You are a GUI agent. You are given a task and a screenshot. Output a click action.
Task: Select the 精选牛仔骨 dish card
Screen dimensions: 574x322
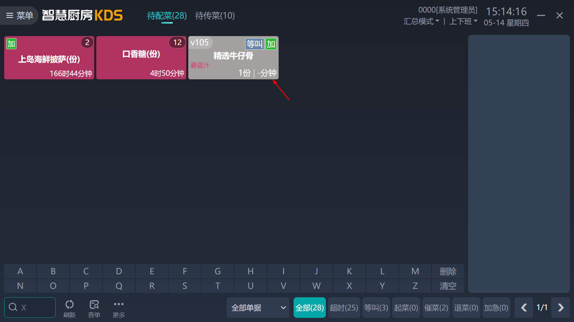coord(233,58)
